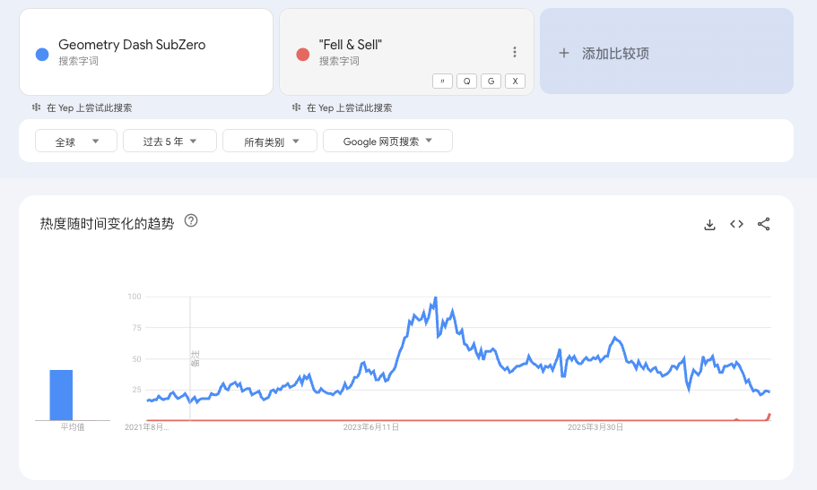Click the vertical 备注 note marker on the chart
817x490 pixels.
pos(196,358)
